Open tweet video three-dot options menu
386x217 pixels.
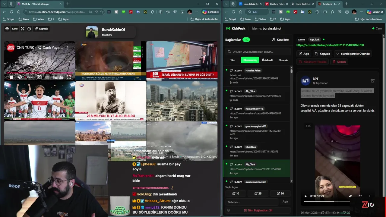pos(370,196)
